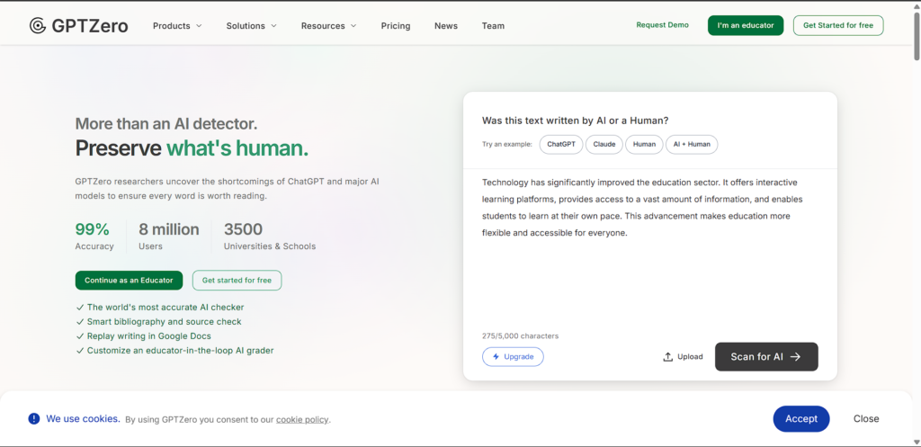Click the 'Preserve what's human.' heading
Viewport: 921px width, 447px height.
pyautogui.click(x=192, y=148)
